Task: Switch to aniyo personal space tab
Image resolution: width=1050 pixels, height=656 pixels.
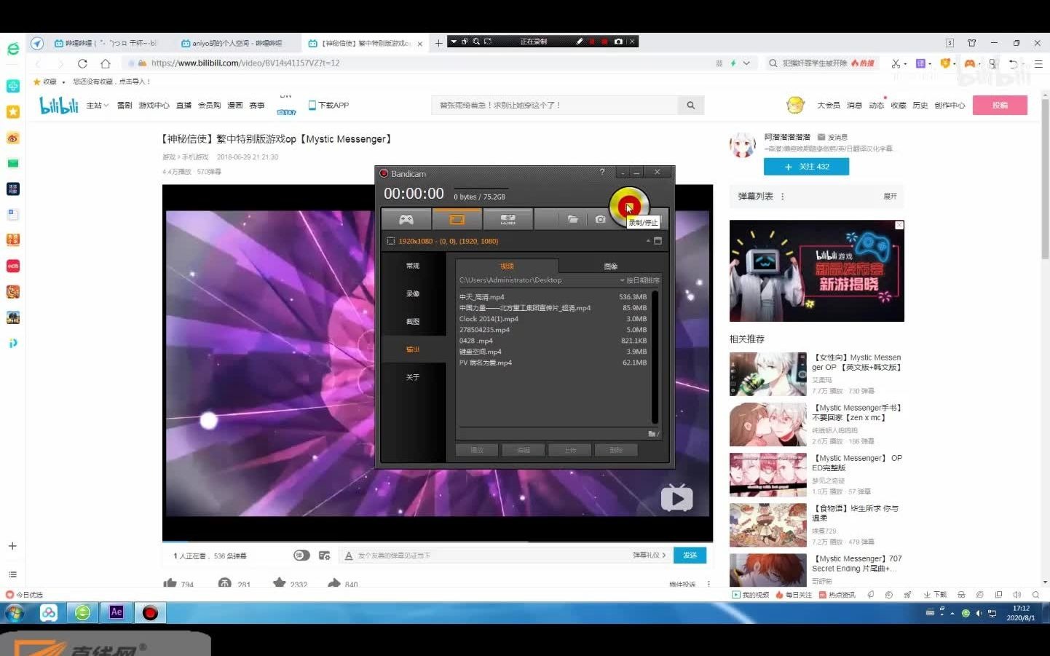Action: (237, 44)
